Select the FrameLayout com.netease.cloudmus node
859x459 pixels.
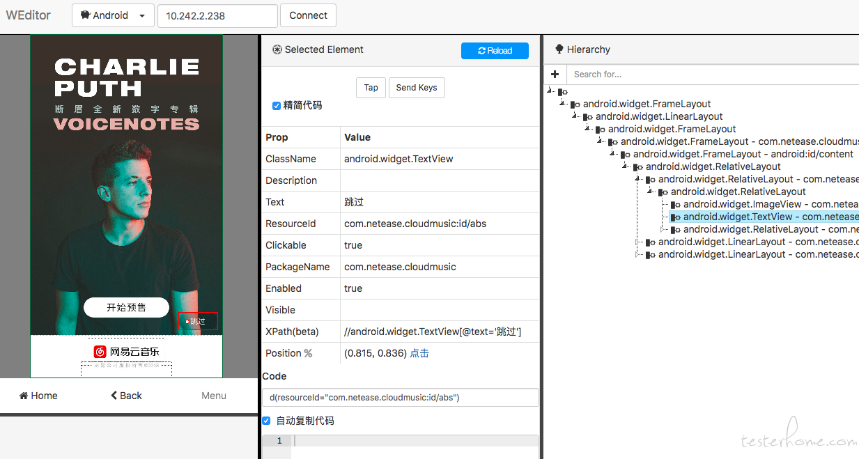click(740, 141)
